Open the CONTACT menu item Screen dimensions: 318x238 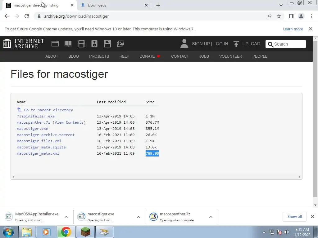click(180, 56)
